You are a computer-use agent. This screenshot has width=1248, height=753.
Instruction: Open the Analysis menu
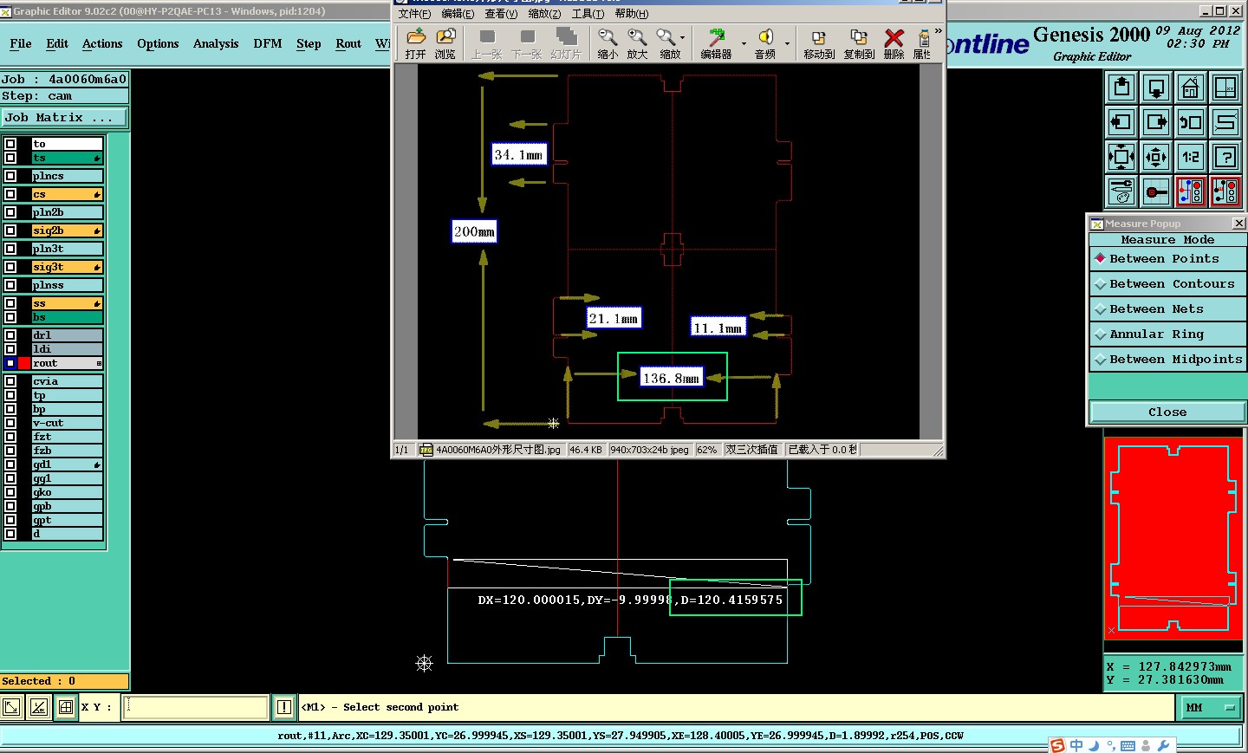(215, 43)
